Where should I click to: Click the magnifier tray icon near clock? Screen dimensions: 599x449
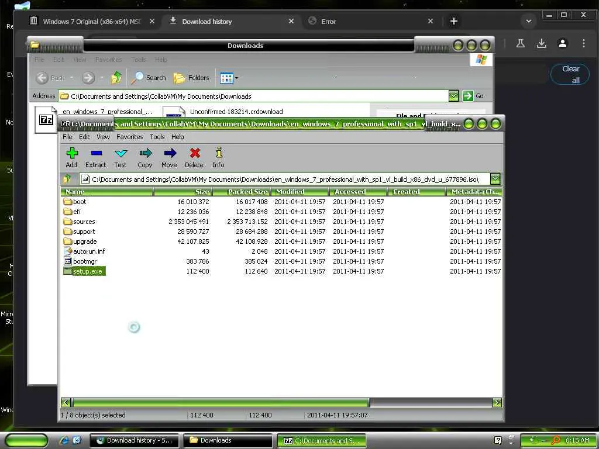pos(557,440)
